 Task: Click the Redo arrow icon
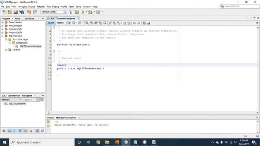click(x=35, y=12)
